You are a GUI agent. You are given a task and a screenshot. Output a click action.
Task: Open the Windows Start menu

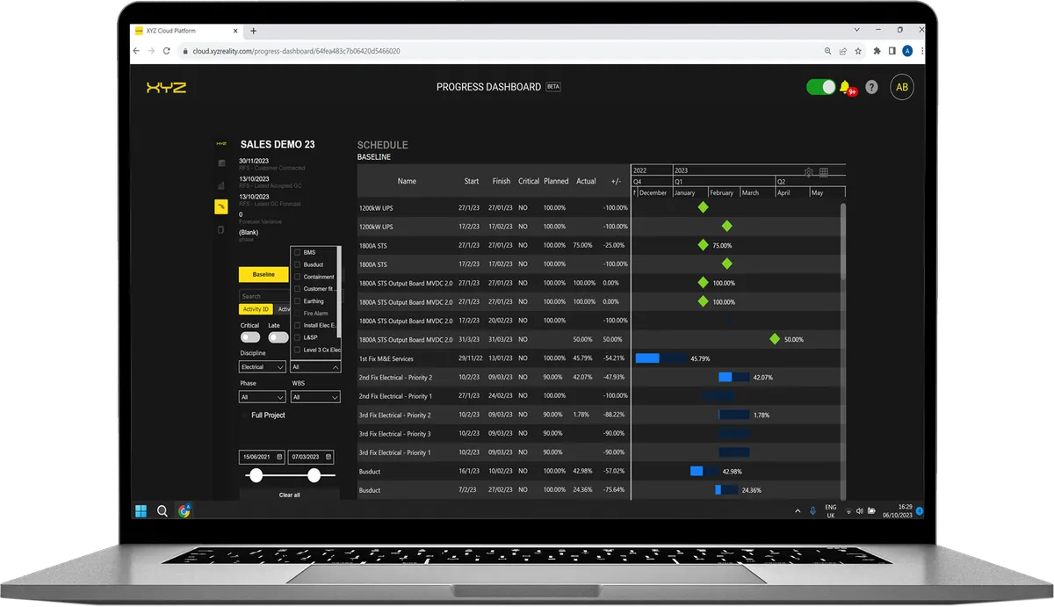141,510
